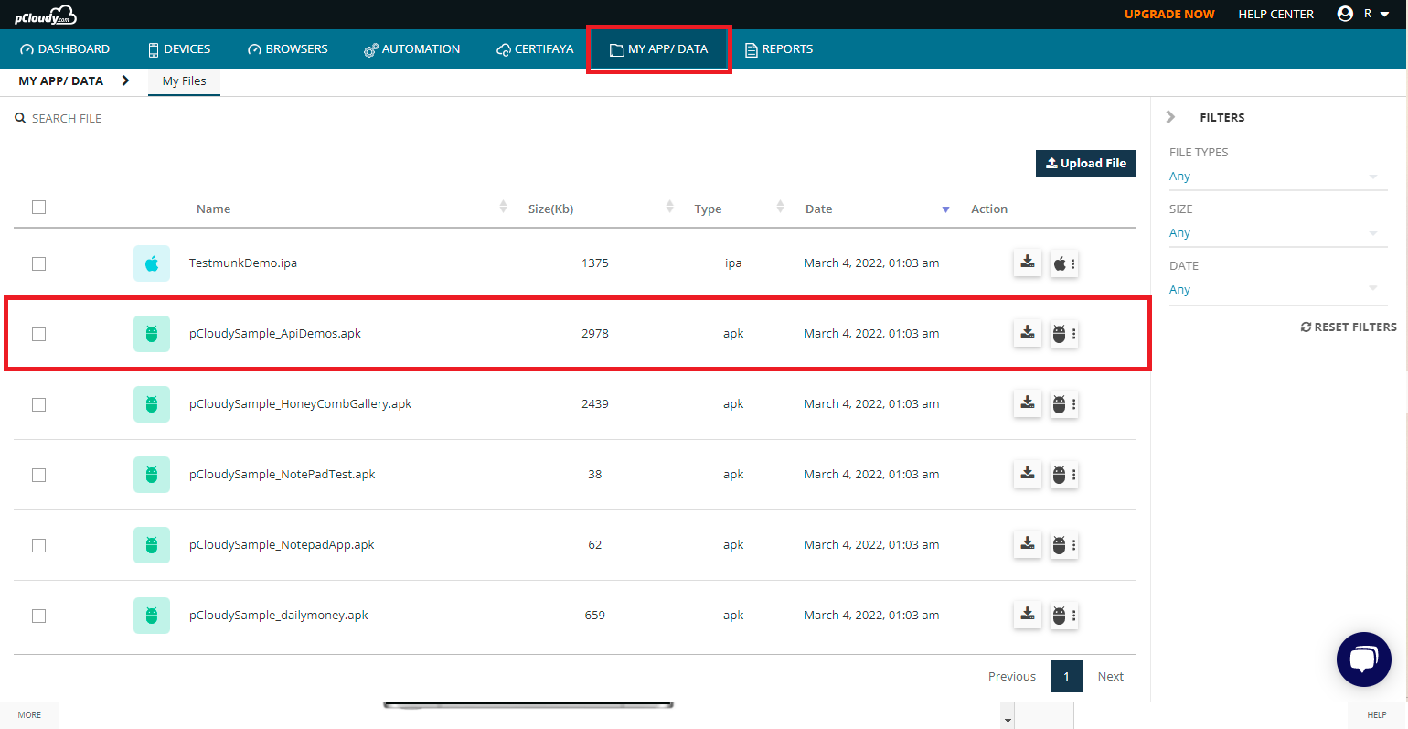Collapse the Filters panel chevron
The width and height of the screenshot is (1408, 729).
(x=1170, y=117)
